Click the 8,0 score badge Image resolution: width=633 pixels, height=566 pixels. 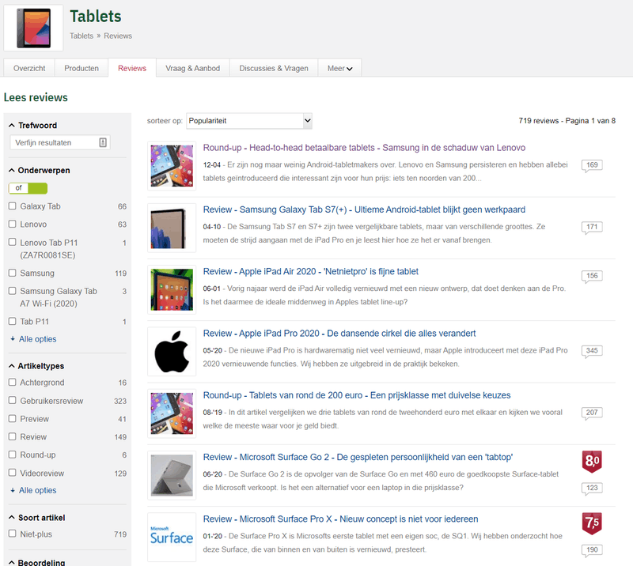coord(592,462)
